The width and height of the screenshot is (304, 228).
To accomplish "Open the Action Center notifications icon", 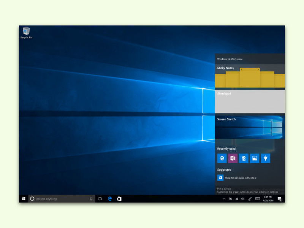I will pyautogui.click(x=280, y=199).
